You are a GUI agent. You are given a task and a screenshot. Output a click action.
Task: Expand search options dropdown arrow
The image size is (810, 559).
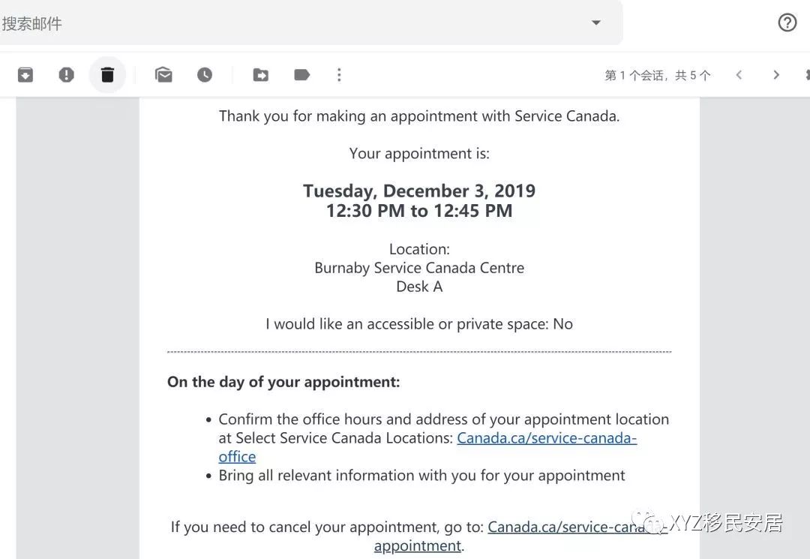596,23
